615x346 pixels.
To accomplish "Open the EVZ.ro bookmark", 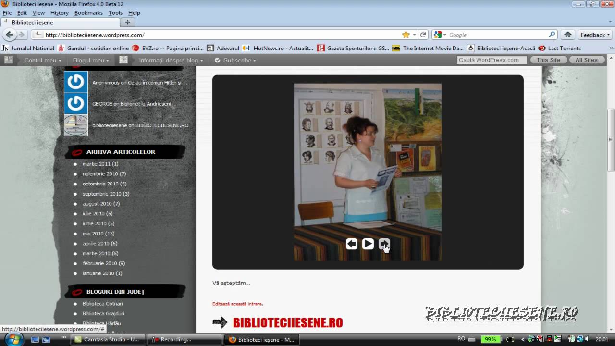I will [168, 48].
